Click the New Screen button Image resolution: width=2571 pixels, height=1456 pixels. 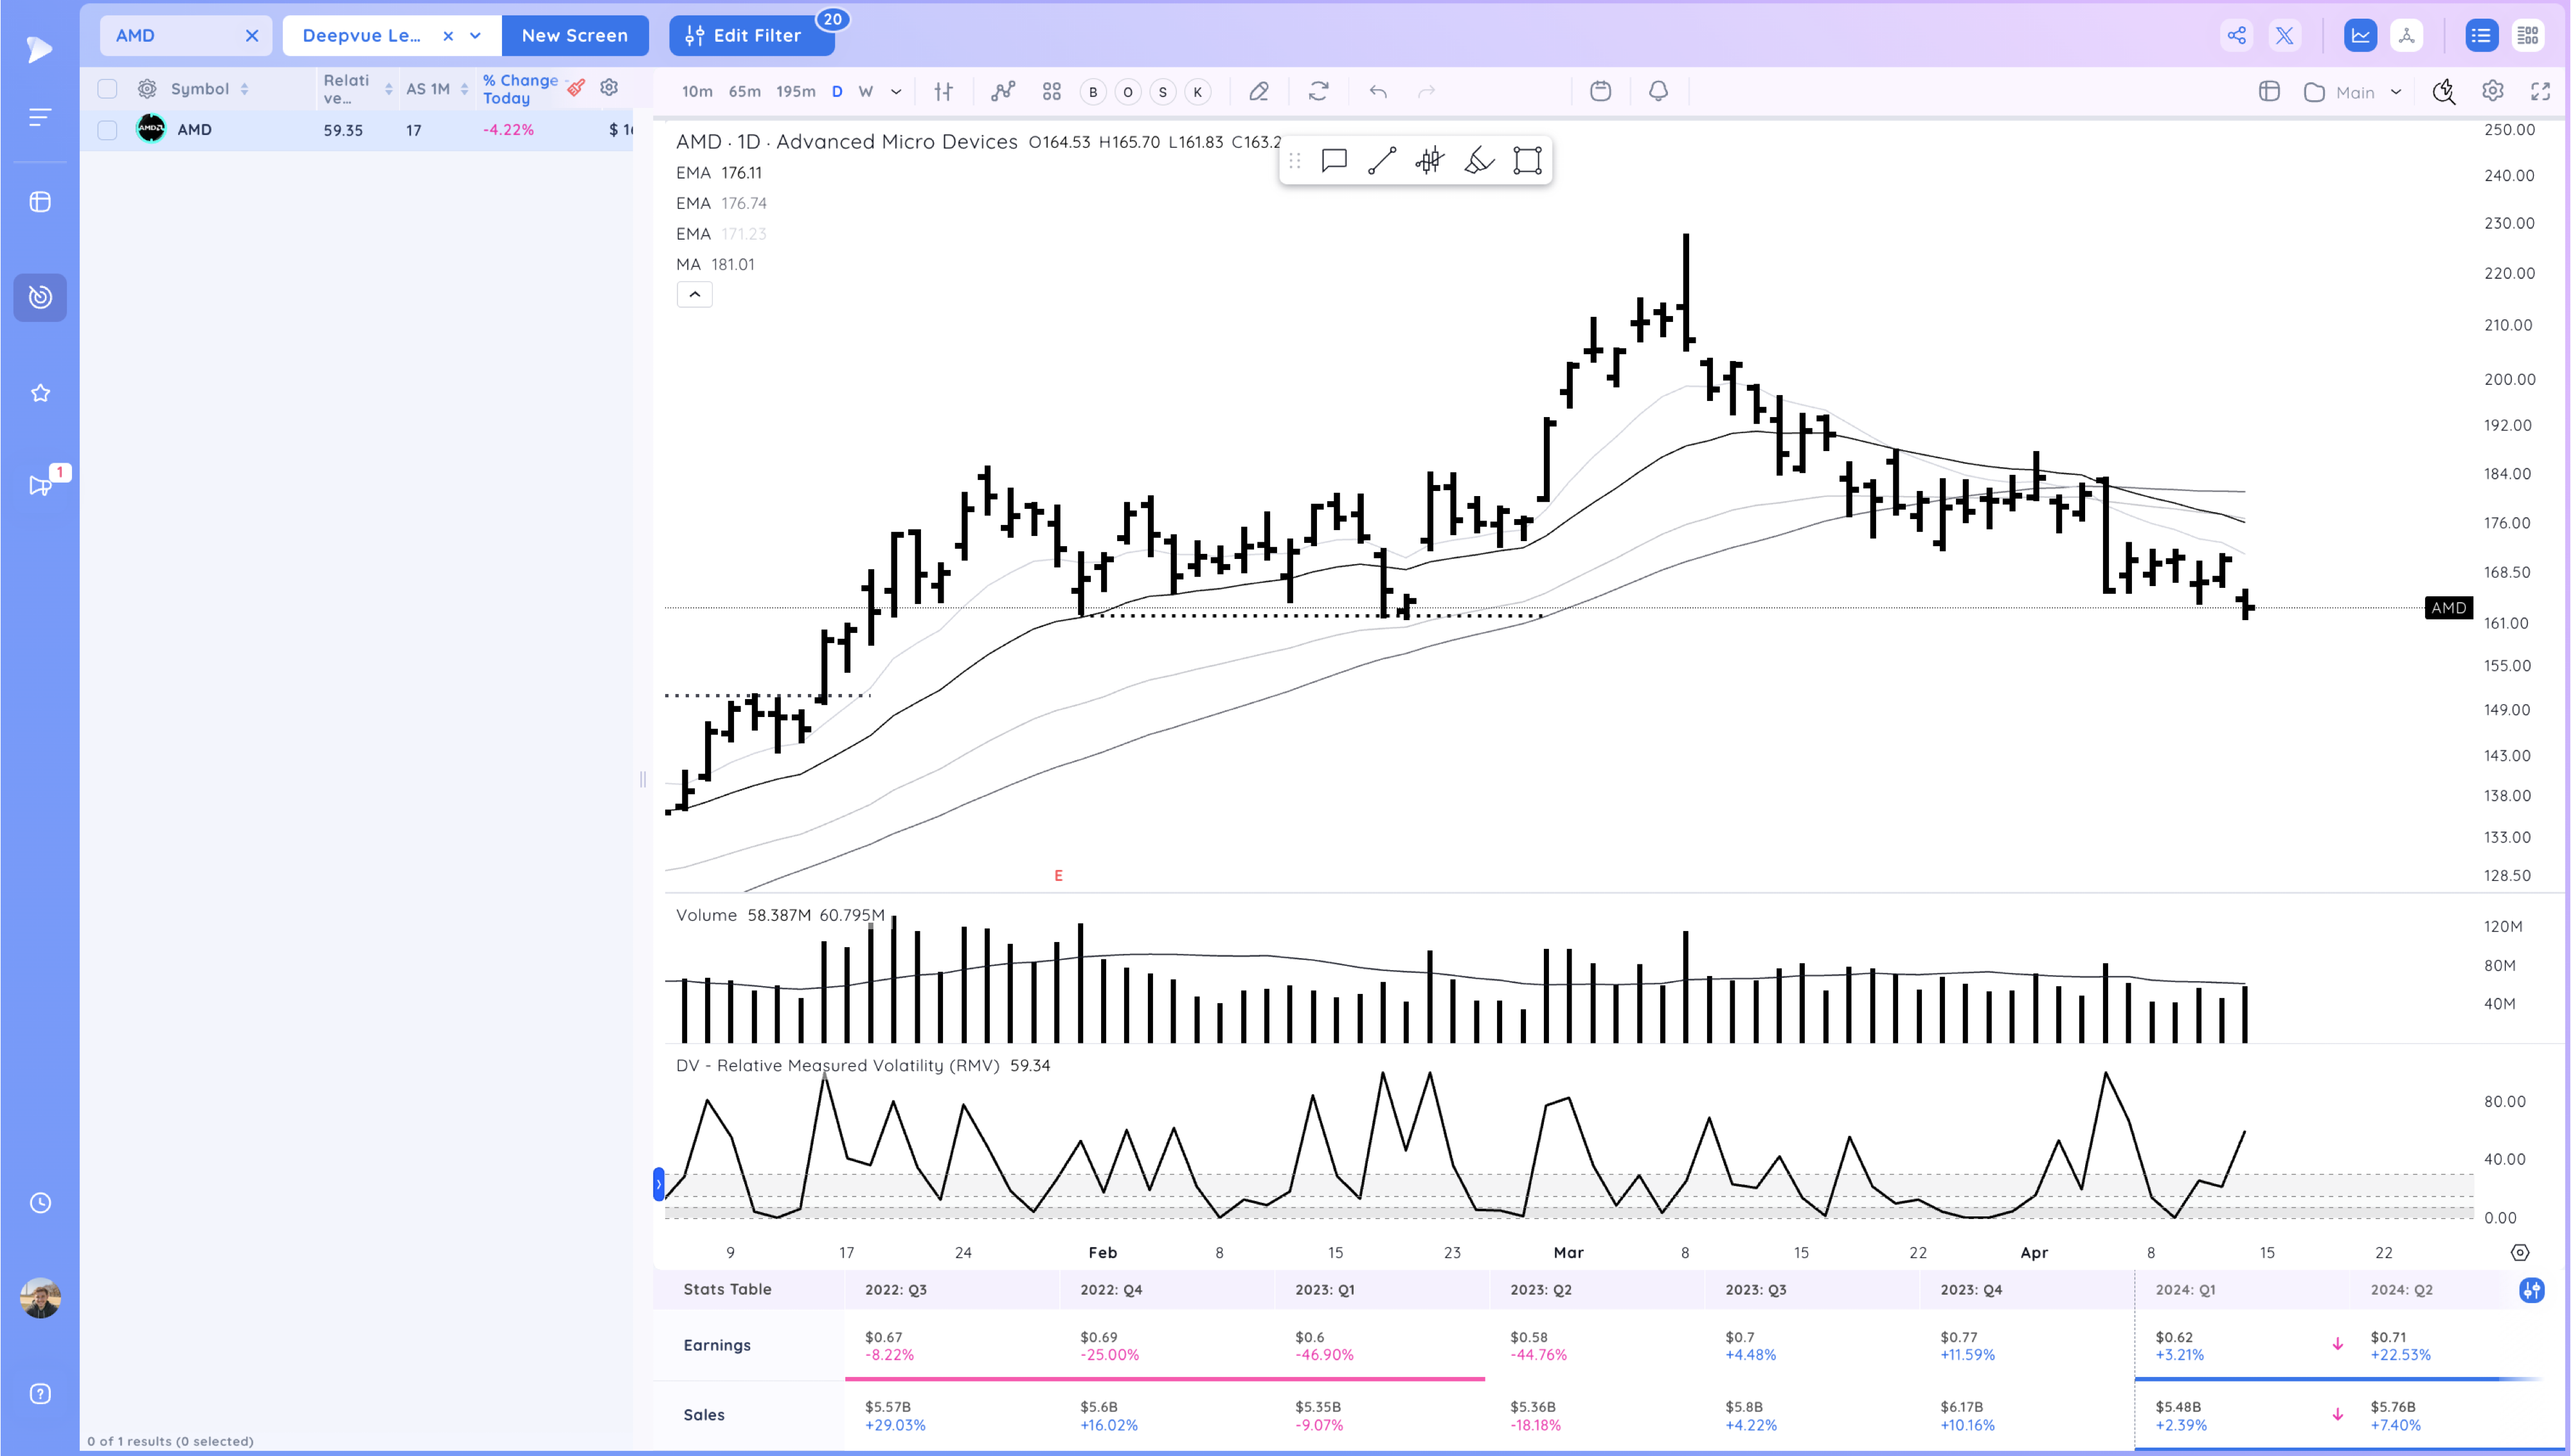click(x=575, y=36)
